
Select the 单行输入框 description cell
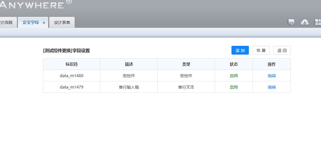point(129,87)
